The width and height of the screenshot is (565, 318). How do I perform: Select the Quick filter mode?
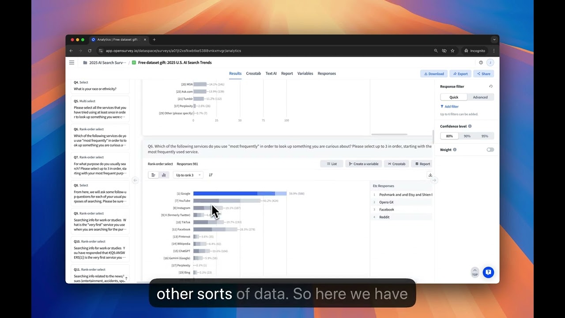[454, 97]
